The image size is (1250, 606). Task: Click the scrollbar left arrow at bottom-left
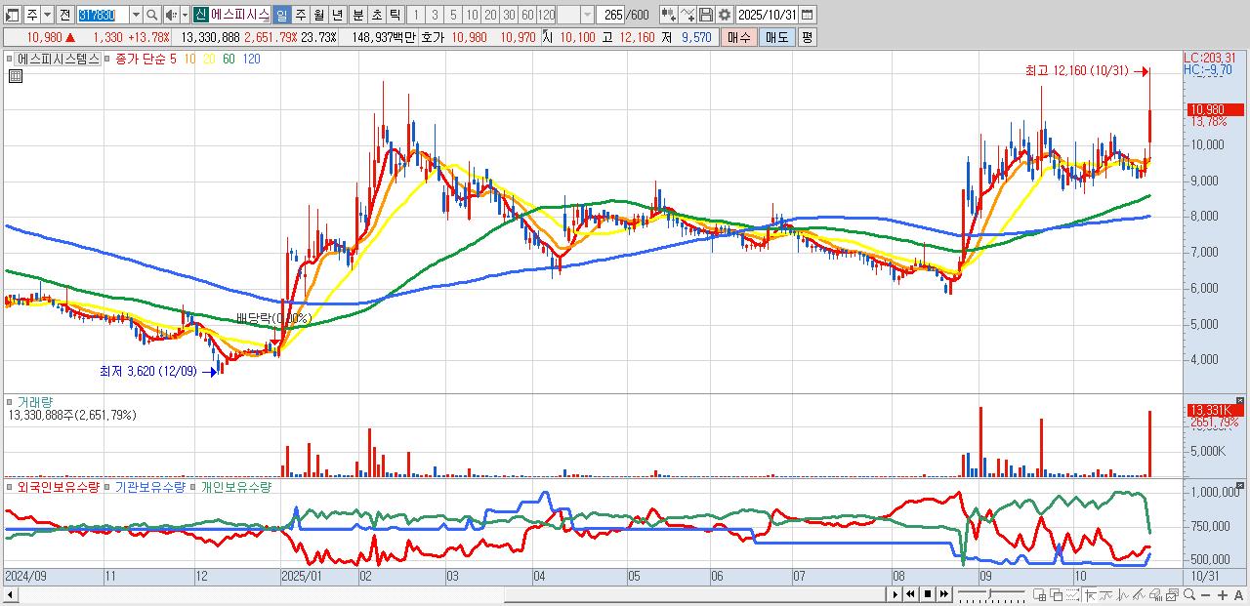click(x=10, y=594)
